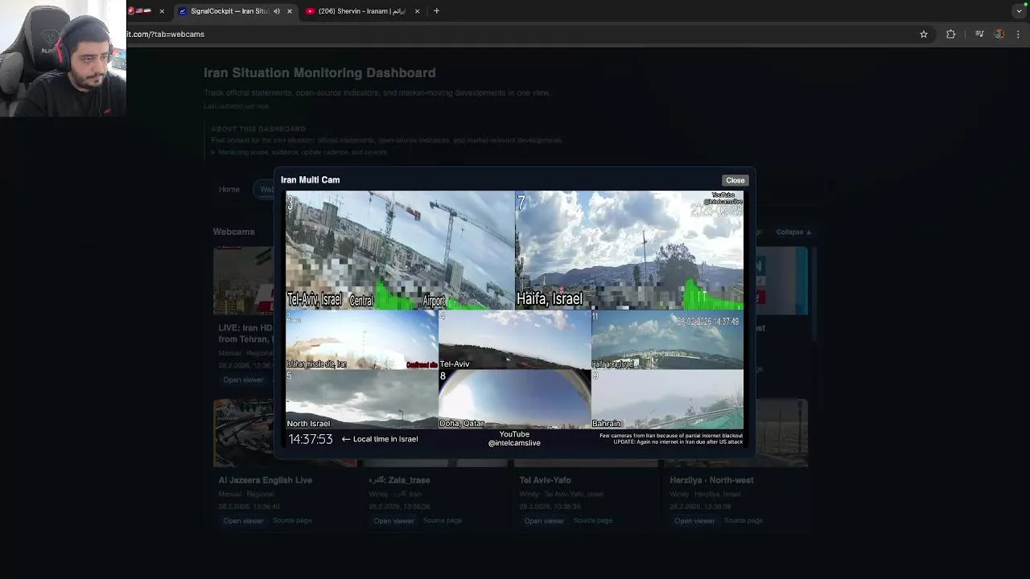Close the Shervin - Iranam tab

[417, 11]
